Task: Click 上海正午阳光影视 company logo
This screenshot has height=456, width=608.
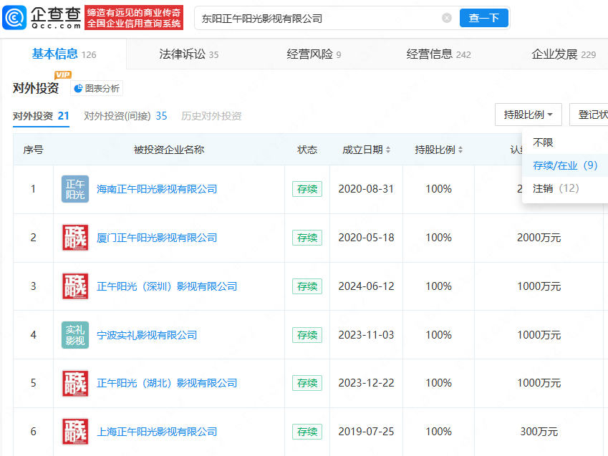Action: (x=74, y=432)
